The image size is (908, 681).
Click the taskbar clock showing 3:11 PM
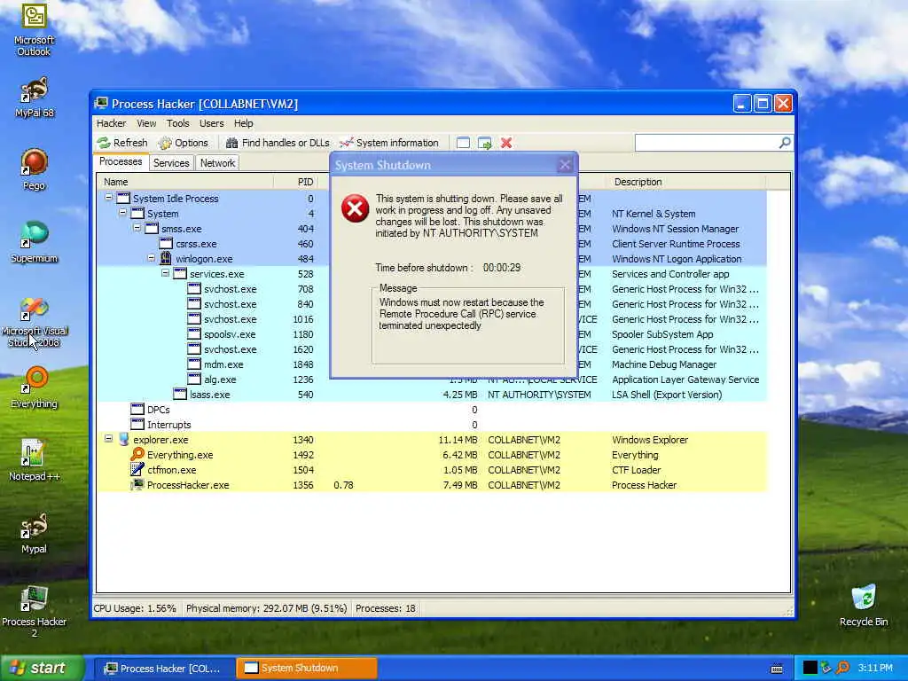pyautogui.click(x=875, y=668)
